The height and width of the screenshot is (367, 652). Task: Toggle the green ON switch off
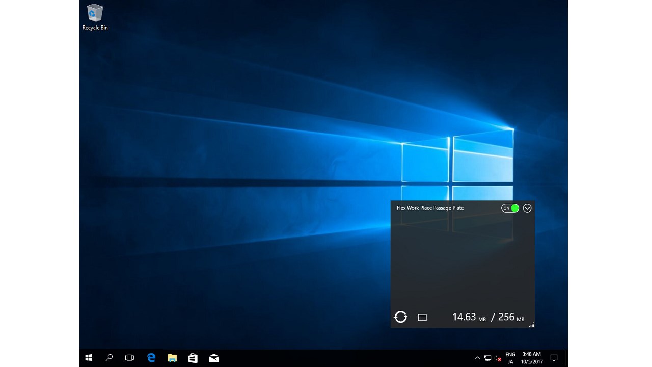(x=510, y=208)
